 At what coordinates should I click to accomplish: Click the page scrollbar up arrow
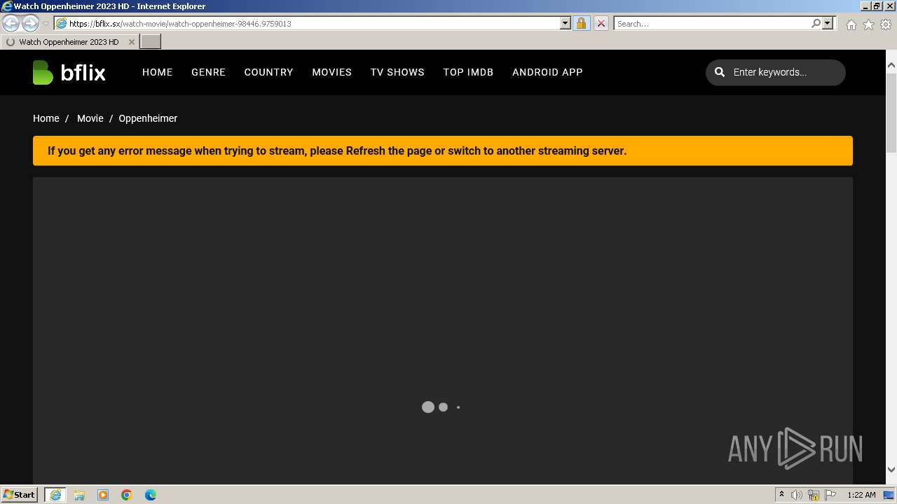(891, 65)
